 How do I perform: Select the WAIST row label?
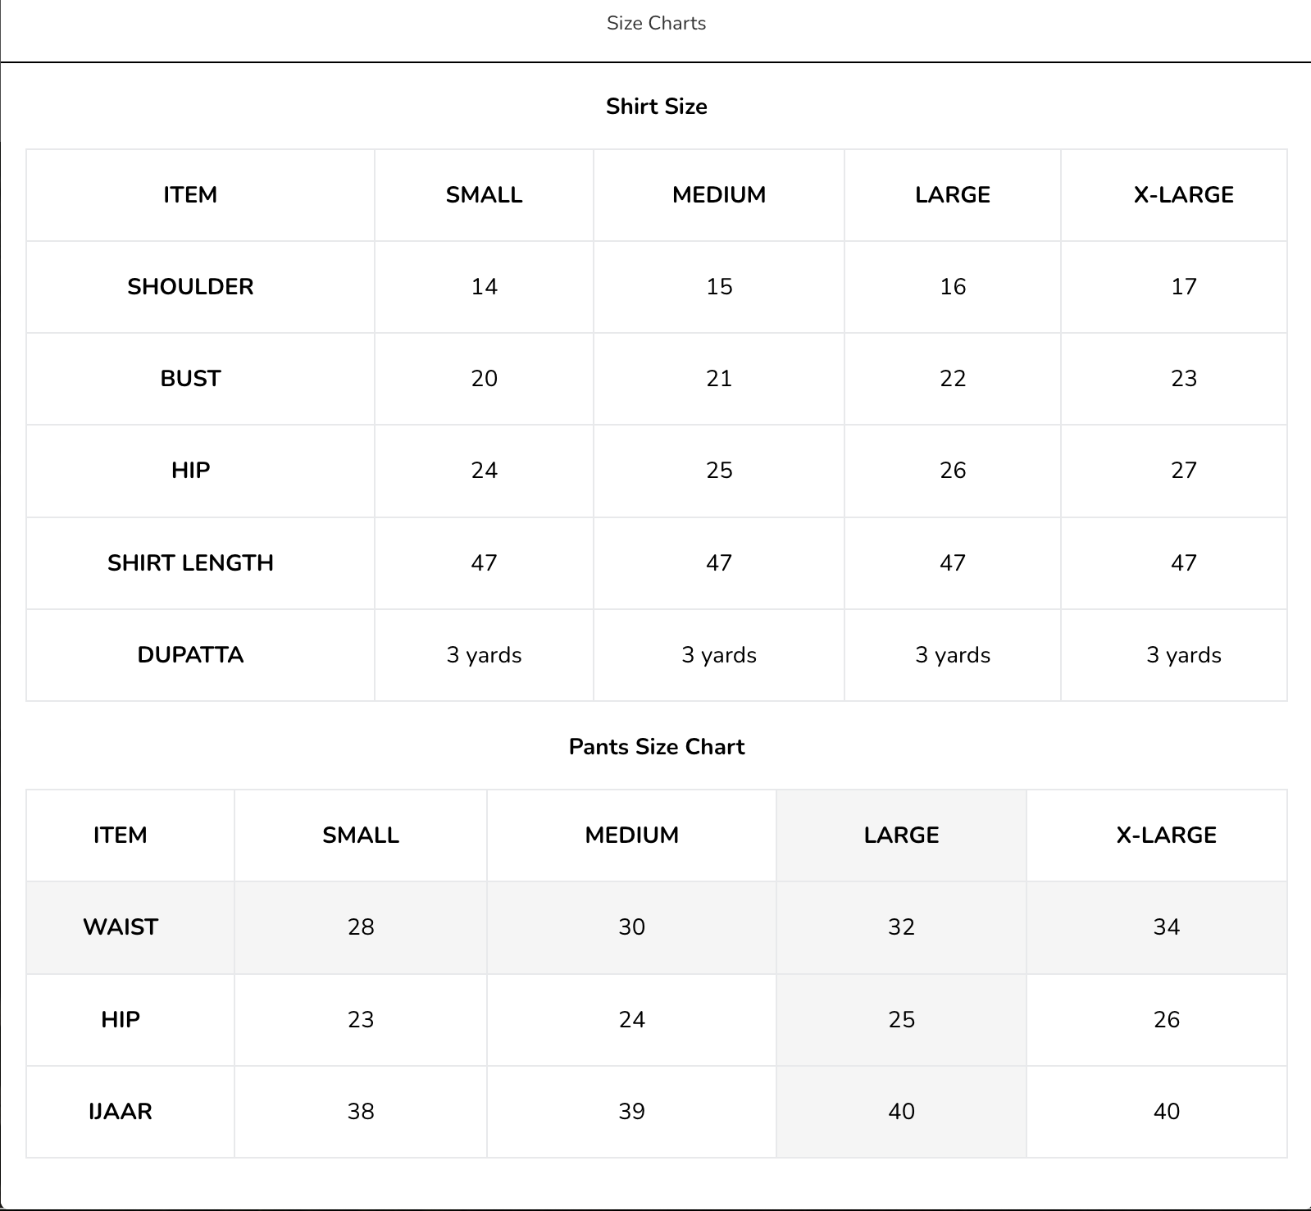tap(121, 927)
